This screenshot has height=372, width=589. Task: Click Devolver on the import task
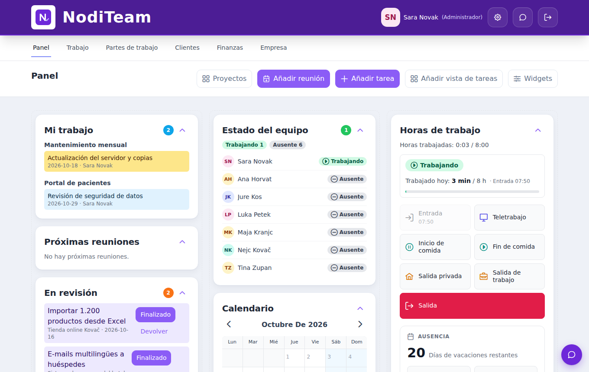click(x=154, y=331)
